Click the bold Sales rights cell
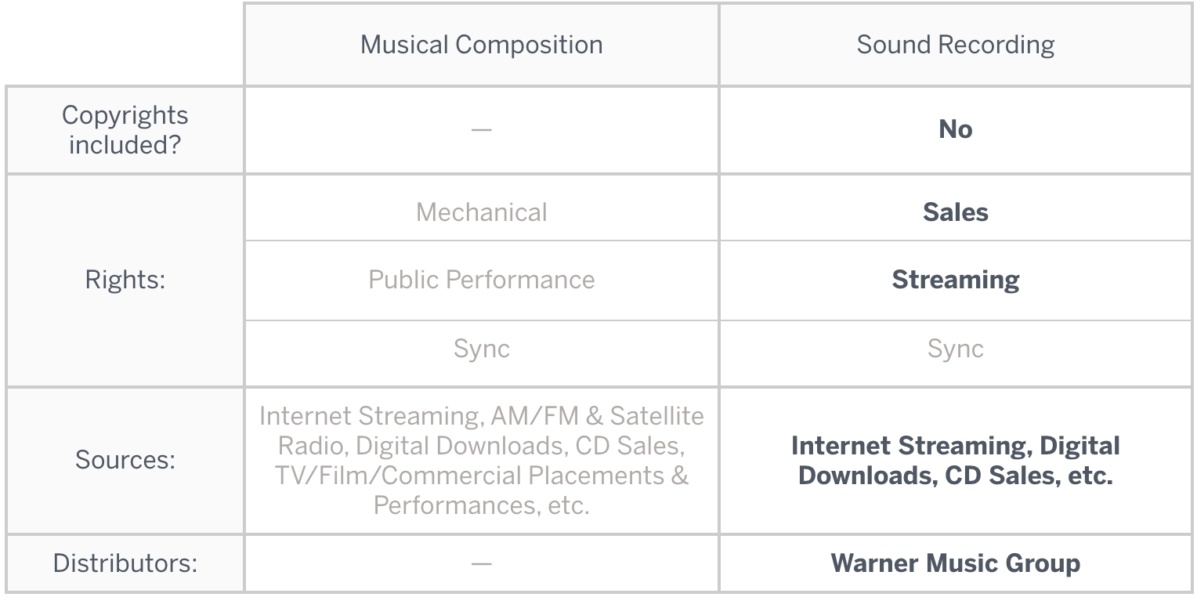This screenshot has width=1197, height=597. (x=955, y=212)
